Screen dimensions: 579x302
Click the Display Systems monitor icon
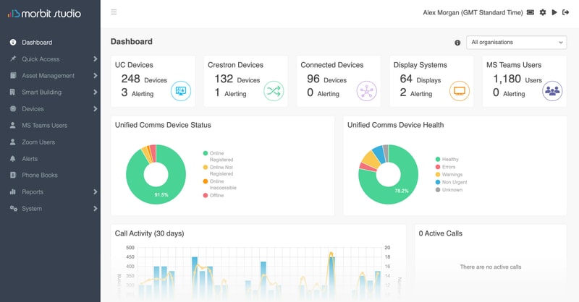click(460, 91)
